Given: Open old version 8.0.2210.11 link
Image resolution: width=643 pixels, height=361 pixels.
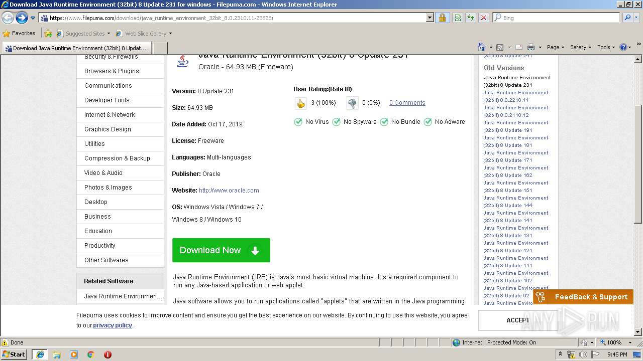Looking at the screenshot, I should pyautogui.click(x=516, y=96).
